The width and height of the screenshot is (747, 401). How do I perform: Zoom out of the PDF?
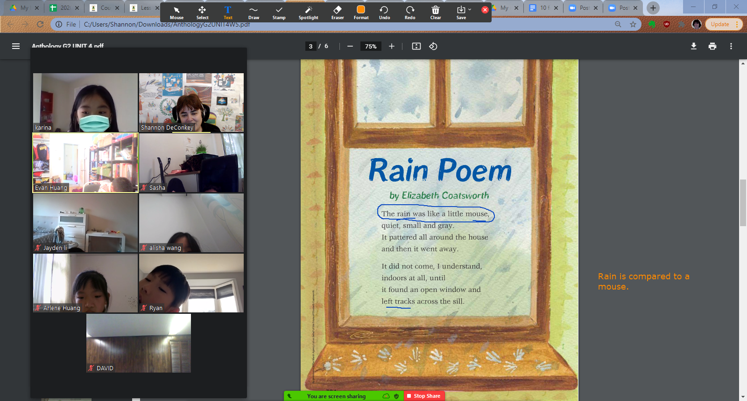point(350,46)
